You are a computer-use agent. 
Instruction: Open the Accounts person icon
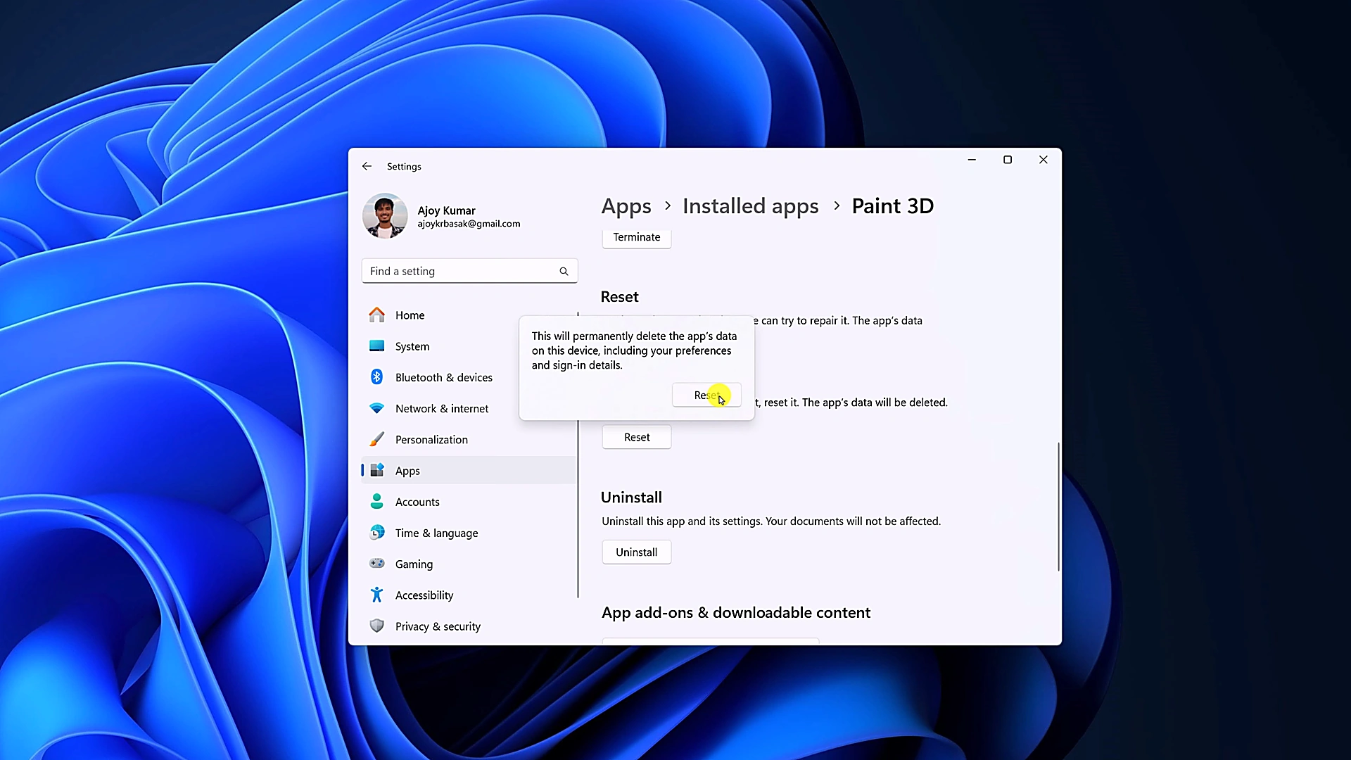(x=377, y=501)
